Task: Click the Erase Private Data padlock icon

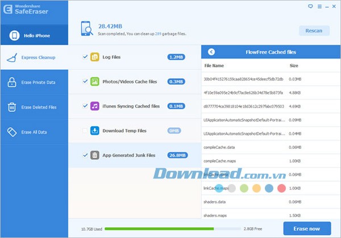Action: (x=12, y=82)
